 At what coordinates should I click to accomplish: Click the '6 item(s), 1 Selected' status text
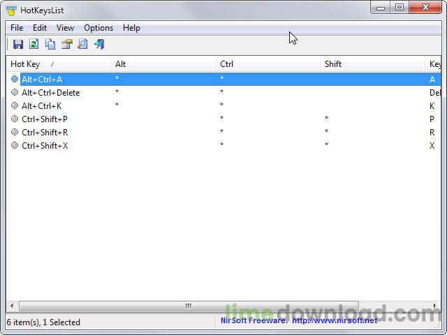tap(43, 322)
